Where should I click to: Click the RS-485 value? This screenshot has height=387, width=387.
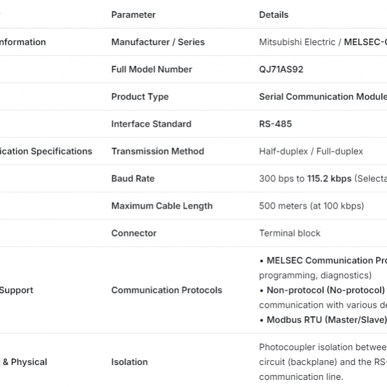pos(275,124)
